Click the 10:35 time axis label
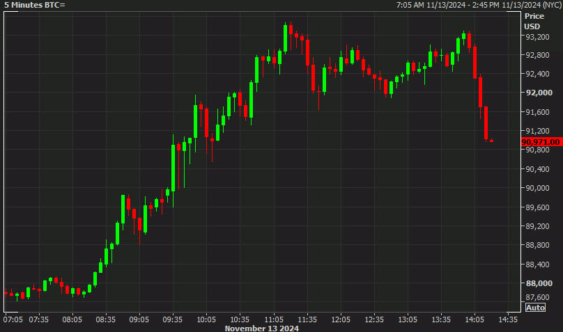Screen dimensions: 563x332 coord(240,319)
